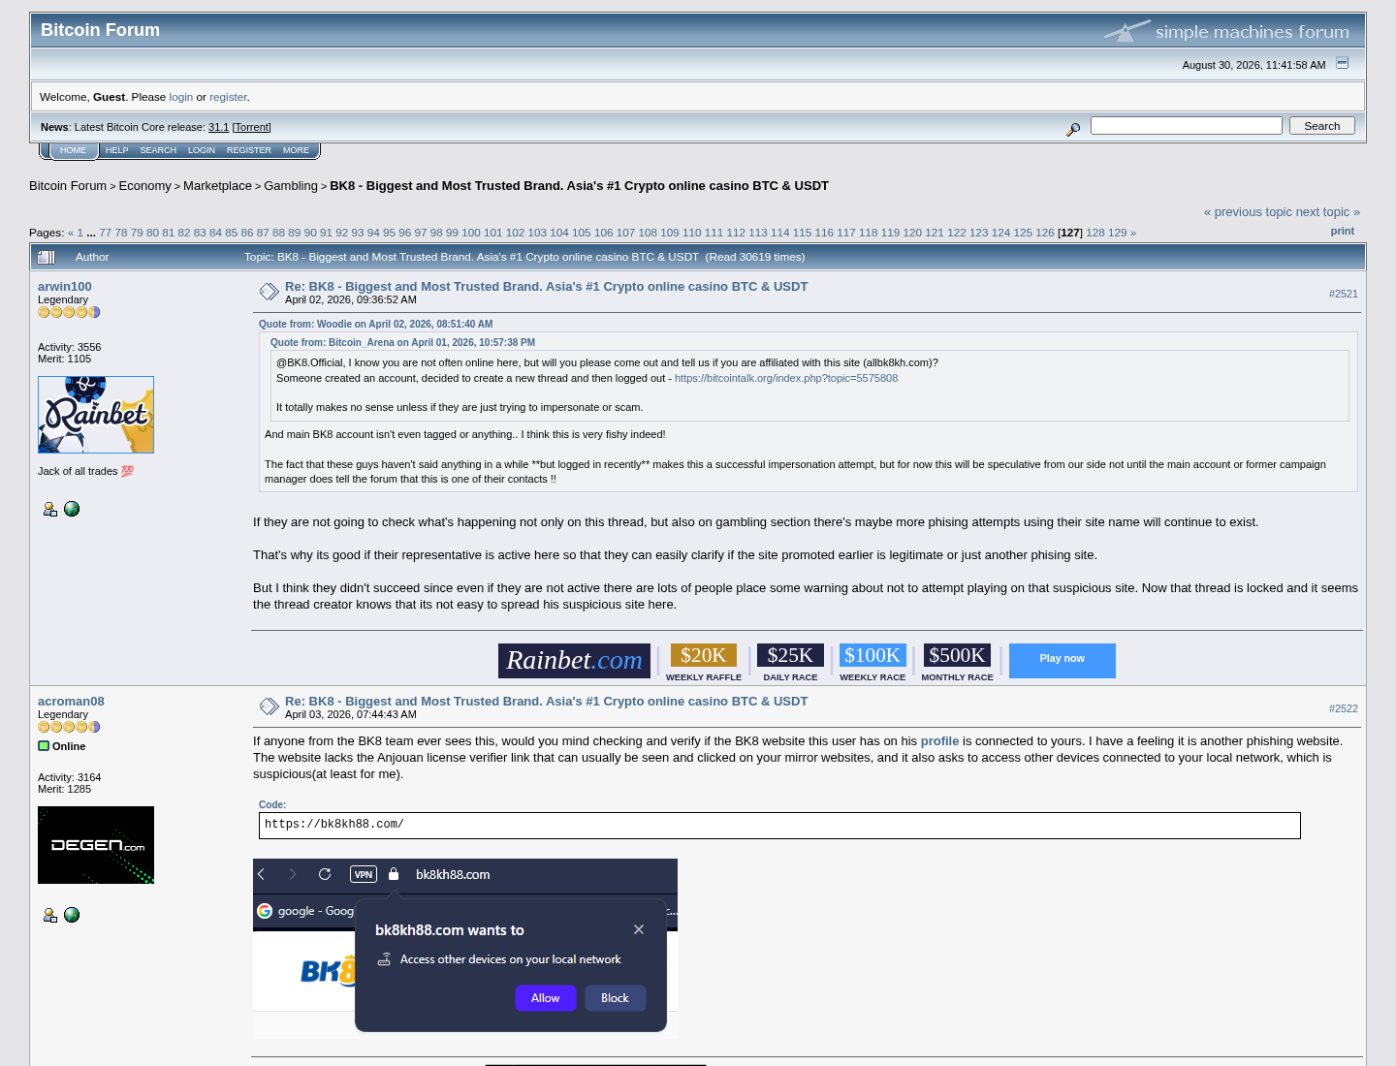Click the Simple Machines Forum logo
The height and width of the screenshot is (1066, 1396).
coord(1226,31)
